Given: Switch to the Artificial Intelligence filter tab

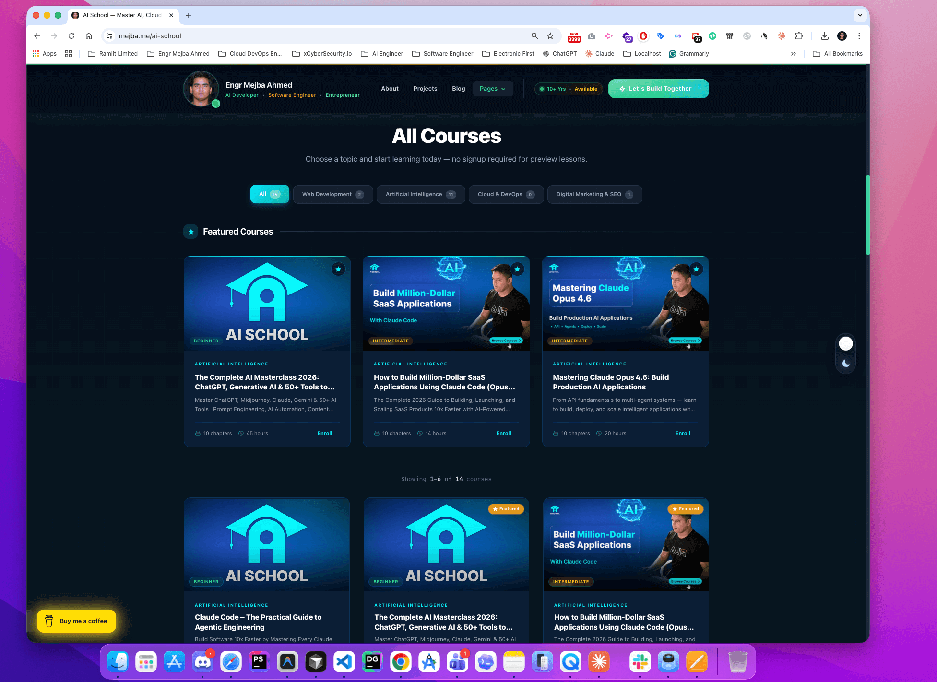Looking at the screenshot, I should [421, 194].
